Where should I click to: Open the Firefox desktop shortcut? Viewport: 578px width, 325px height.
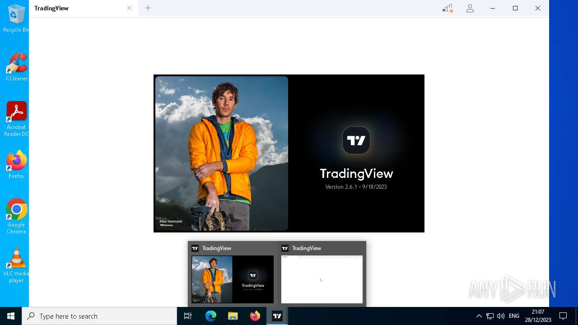pyautogui.click(x=16, y=164)
